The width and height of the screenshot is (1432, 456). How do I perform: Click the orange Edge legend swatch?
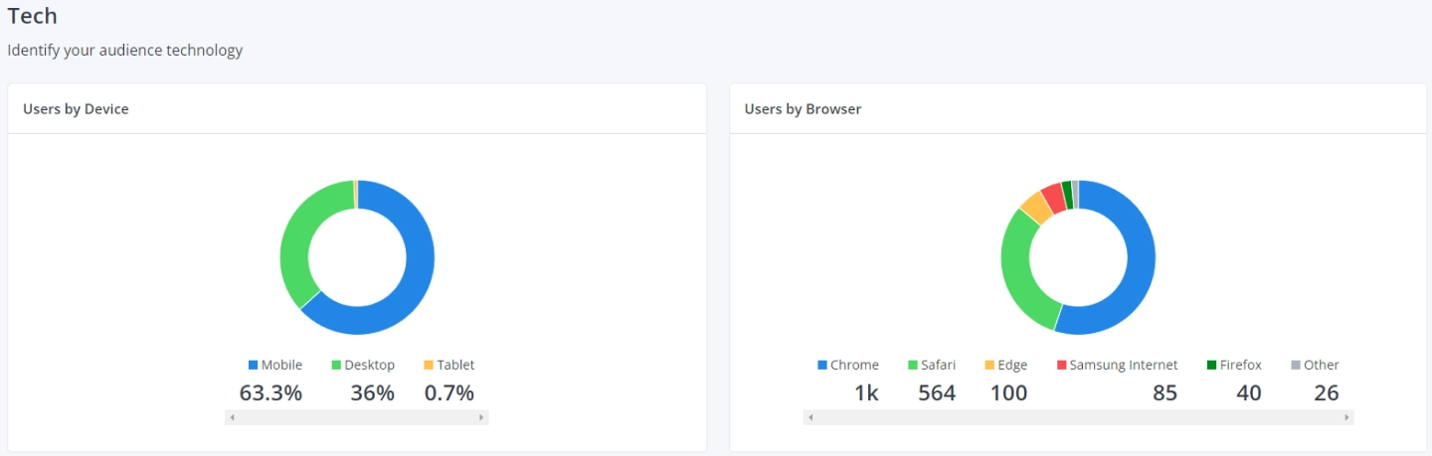point(989,365)
